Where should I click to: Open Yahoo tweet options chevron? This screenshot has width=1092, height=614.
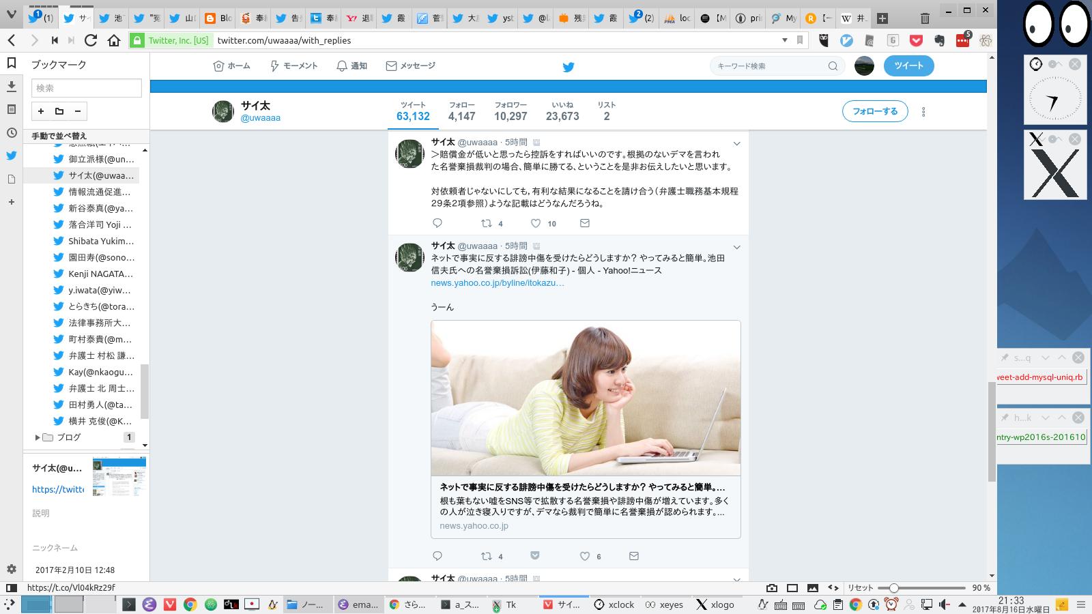click(x=737, y=247)
